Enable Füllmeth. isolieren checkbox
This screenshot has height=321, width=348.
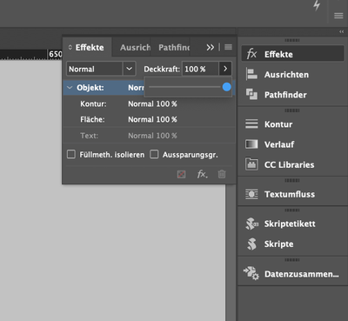71,154
